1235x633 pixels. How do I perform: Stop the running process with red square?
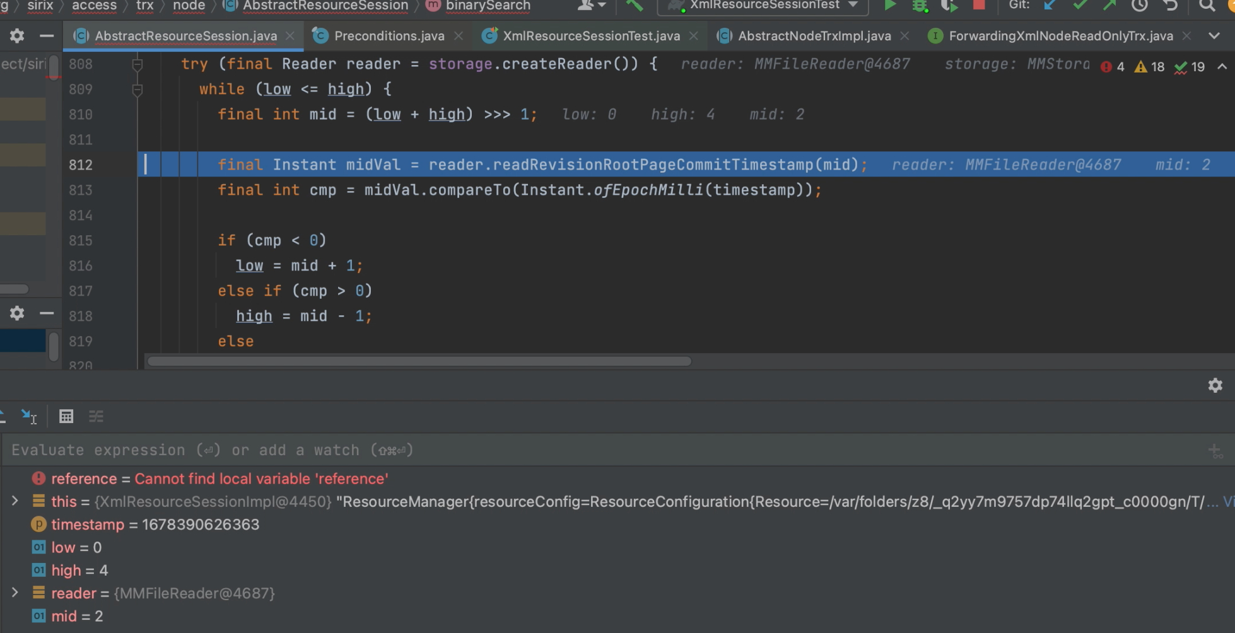pos(979,5)
